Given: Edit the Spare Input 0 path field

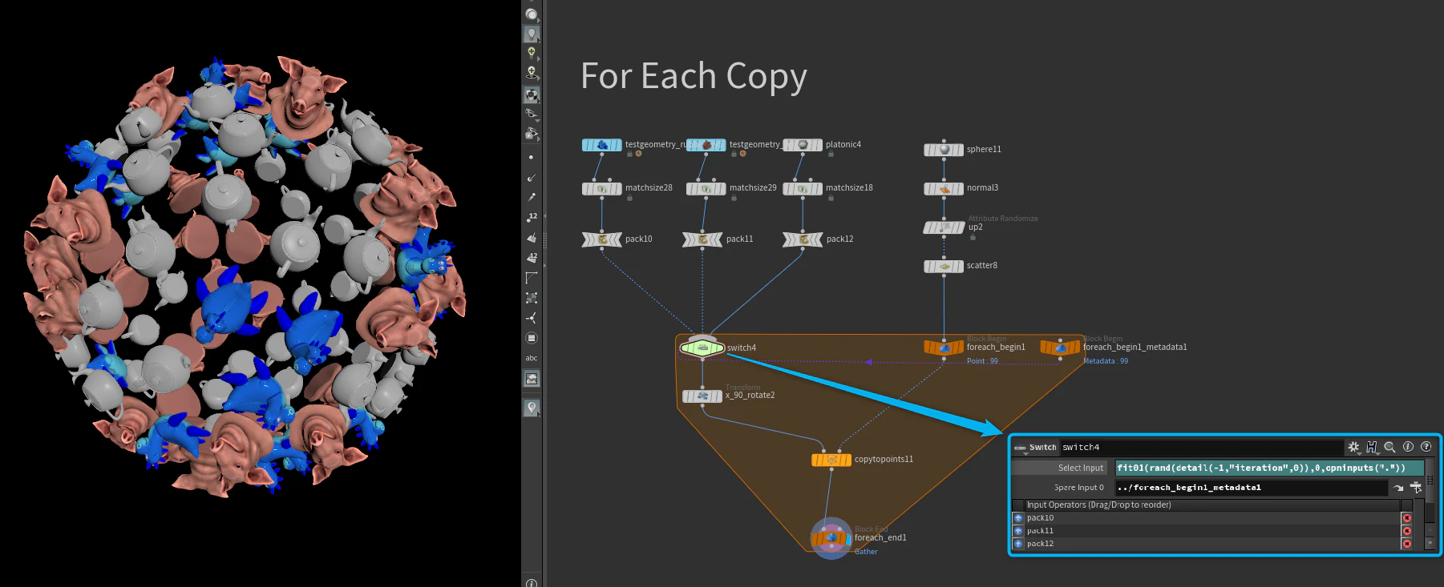Looking at the screenshot, I should click(x=1251, y=488).
